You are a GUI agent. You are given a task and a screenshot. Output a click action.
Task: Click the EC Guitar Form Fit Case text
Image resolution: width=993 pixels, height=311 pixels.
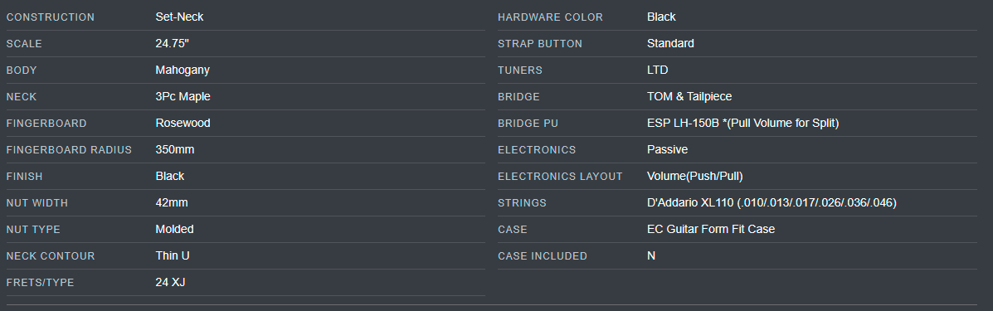coord(711,230)
